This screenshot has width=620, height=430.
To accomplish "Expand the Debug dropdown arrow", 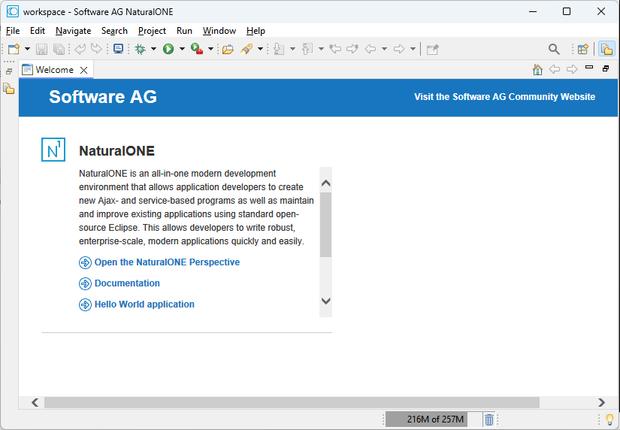I will pos(153,49).
